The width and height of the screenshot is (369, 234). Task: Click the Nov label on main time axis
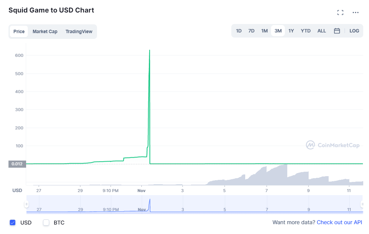tap(141, 191)
